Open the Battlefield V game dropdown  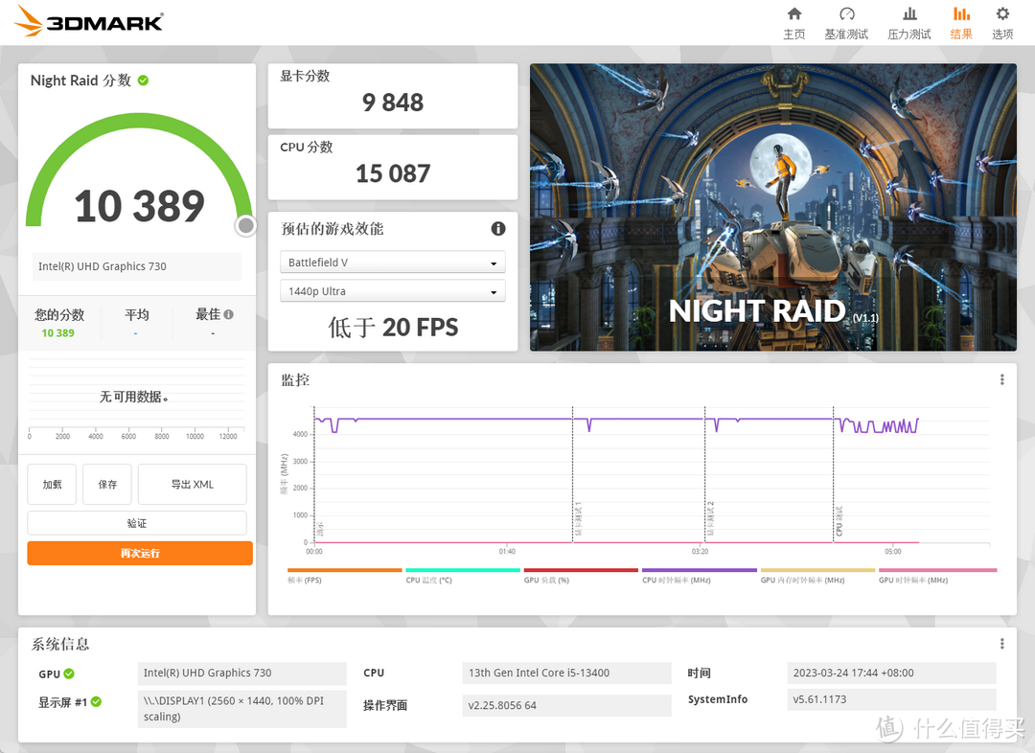(x=393, y=262)
